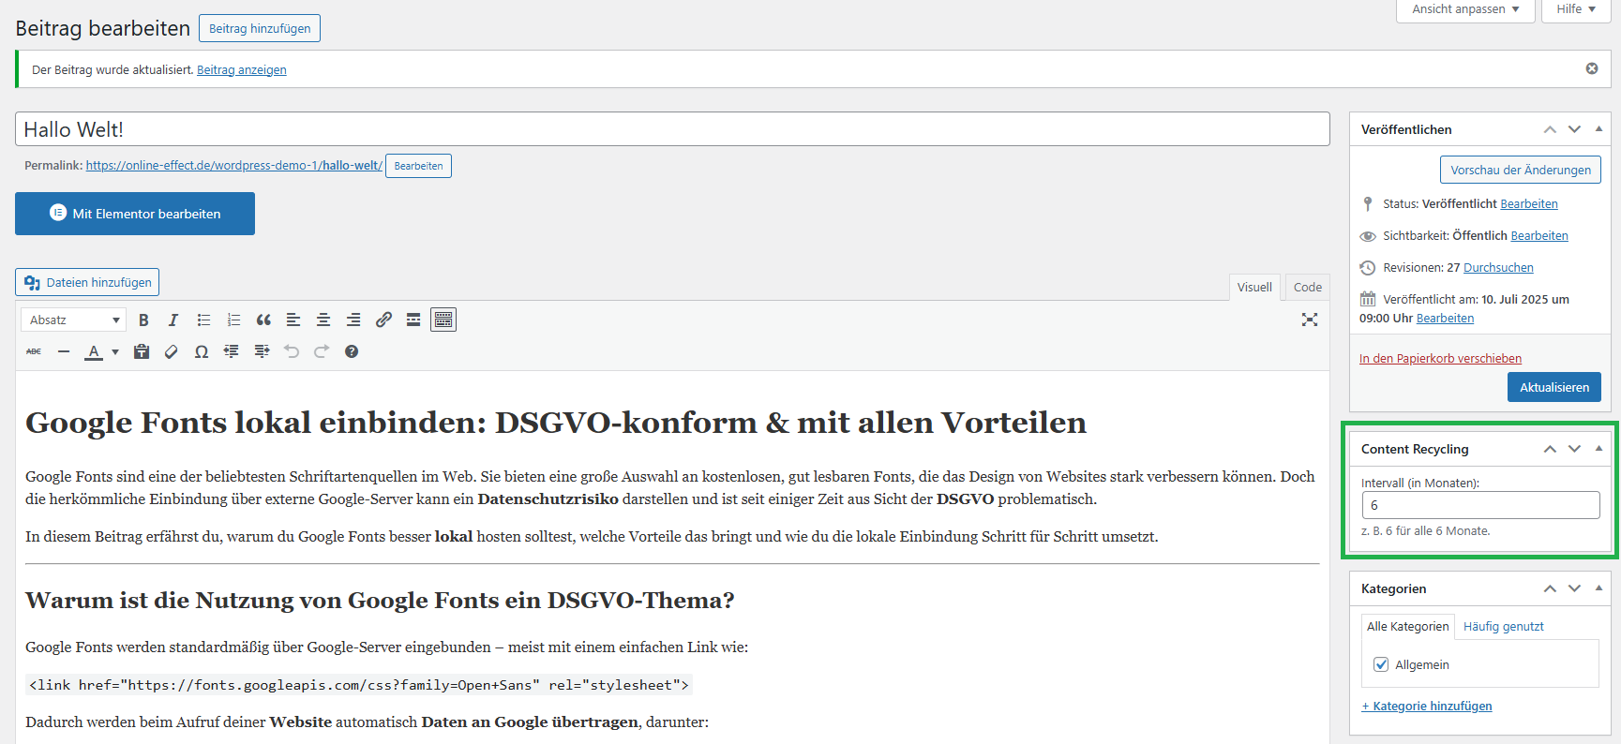Viewport: 1621px width, 744px height.
Task: Switch to the Code editor tab
Action: pos(1307,287)
